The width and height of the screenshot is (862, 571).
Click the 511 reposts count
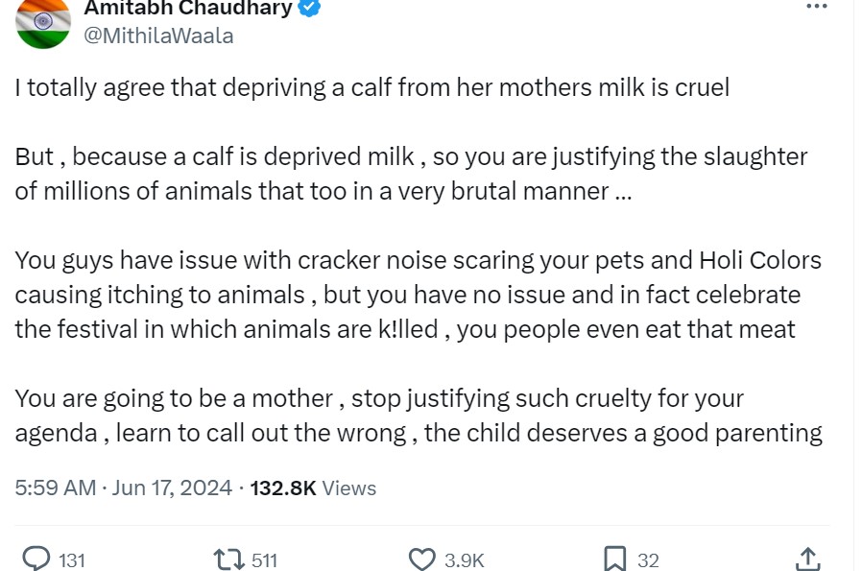264,559
